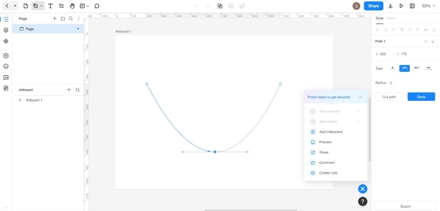Activate the Hand pan tool
The image size is (440, 211).
72,6
